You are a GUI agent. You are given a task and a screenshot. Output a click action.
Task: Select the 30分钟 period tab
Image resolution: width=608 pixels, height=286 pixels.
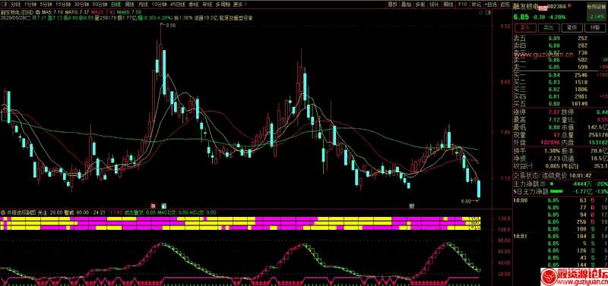point(81,5)
